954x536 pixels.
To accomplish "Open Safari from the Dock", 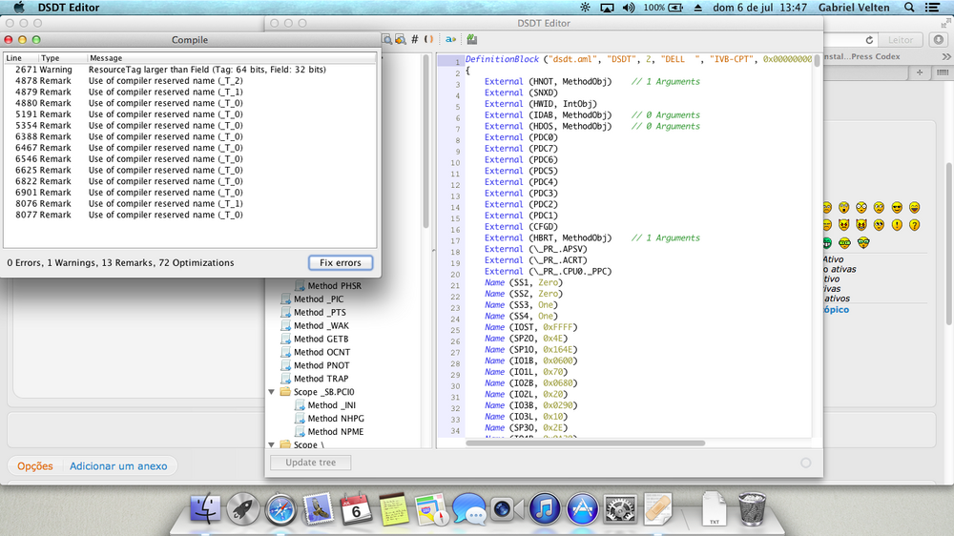I will [x=280, y=507].
